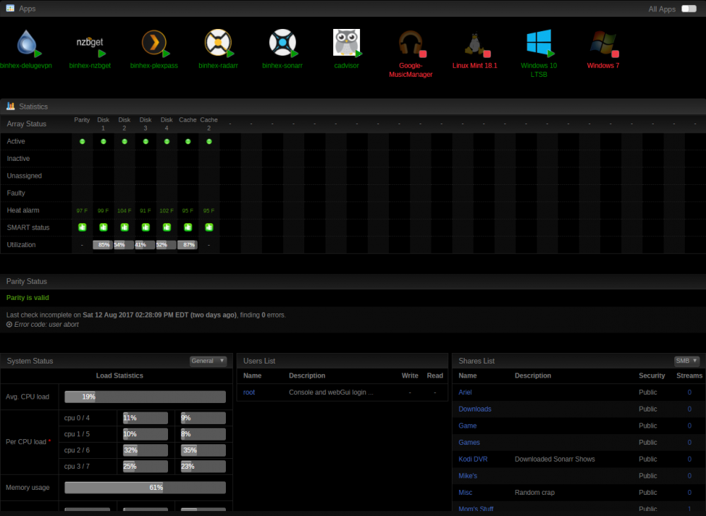706x516 pixels.
Task: Open the binhex-plexpass app icon
Action: [155, 43]
